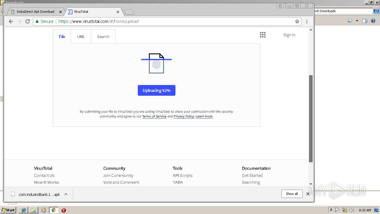
Task: Click the page scroll up arrow
Action: click(311, 30)
